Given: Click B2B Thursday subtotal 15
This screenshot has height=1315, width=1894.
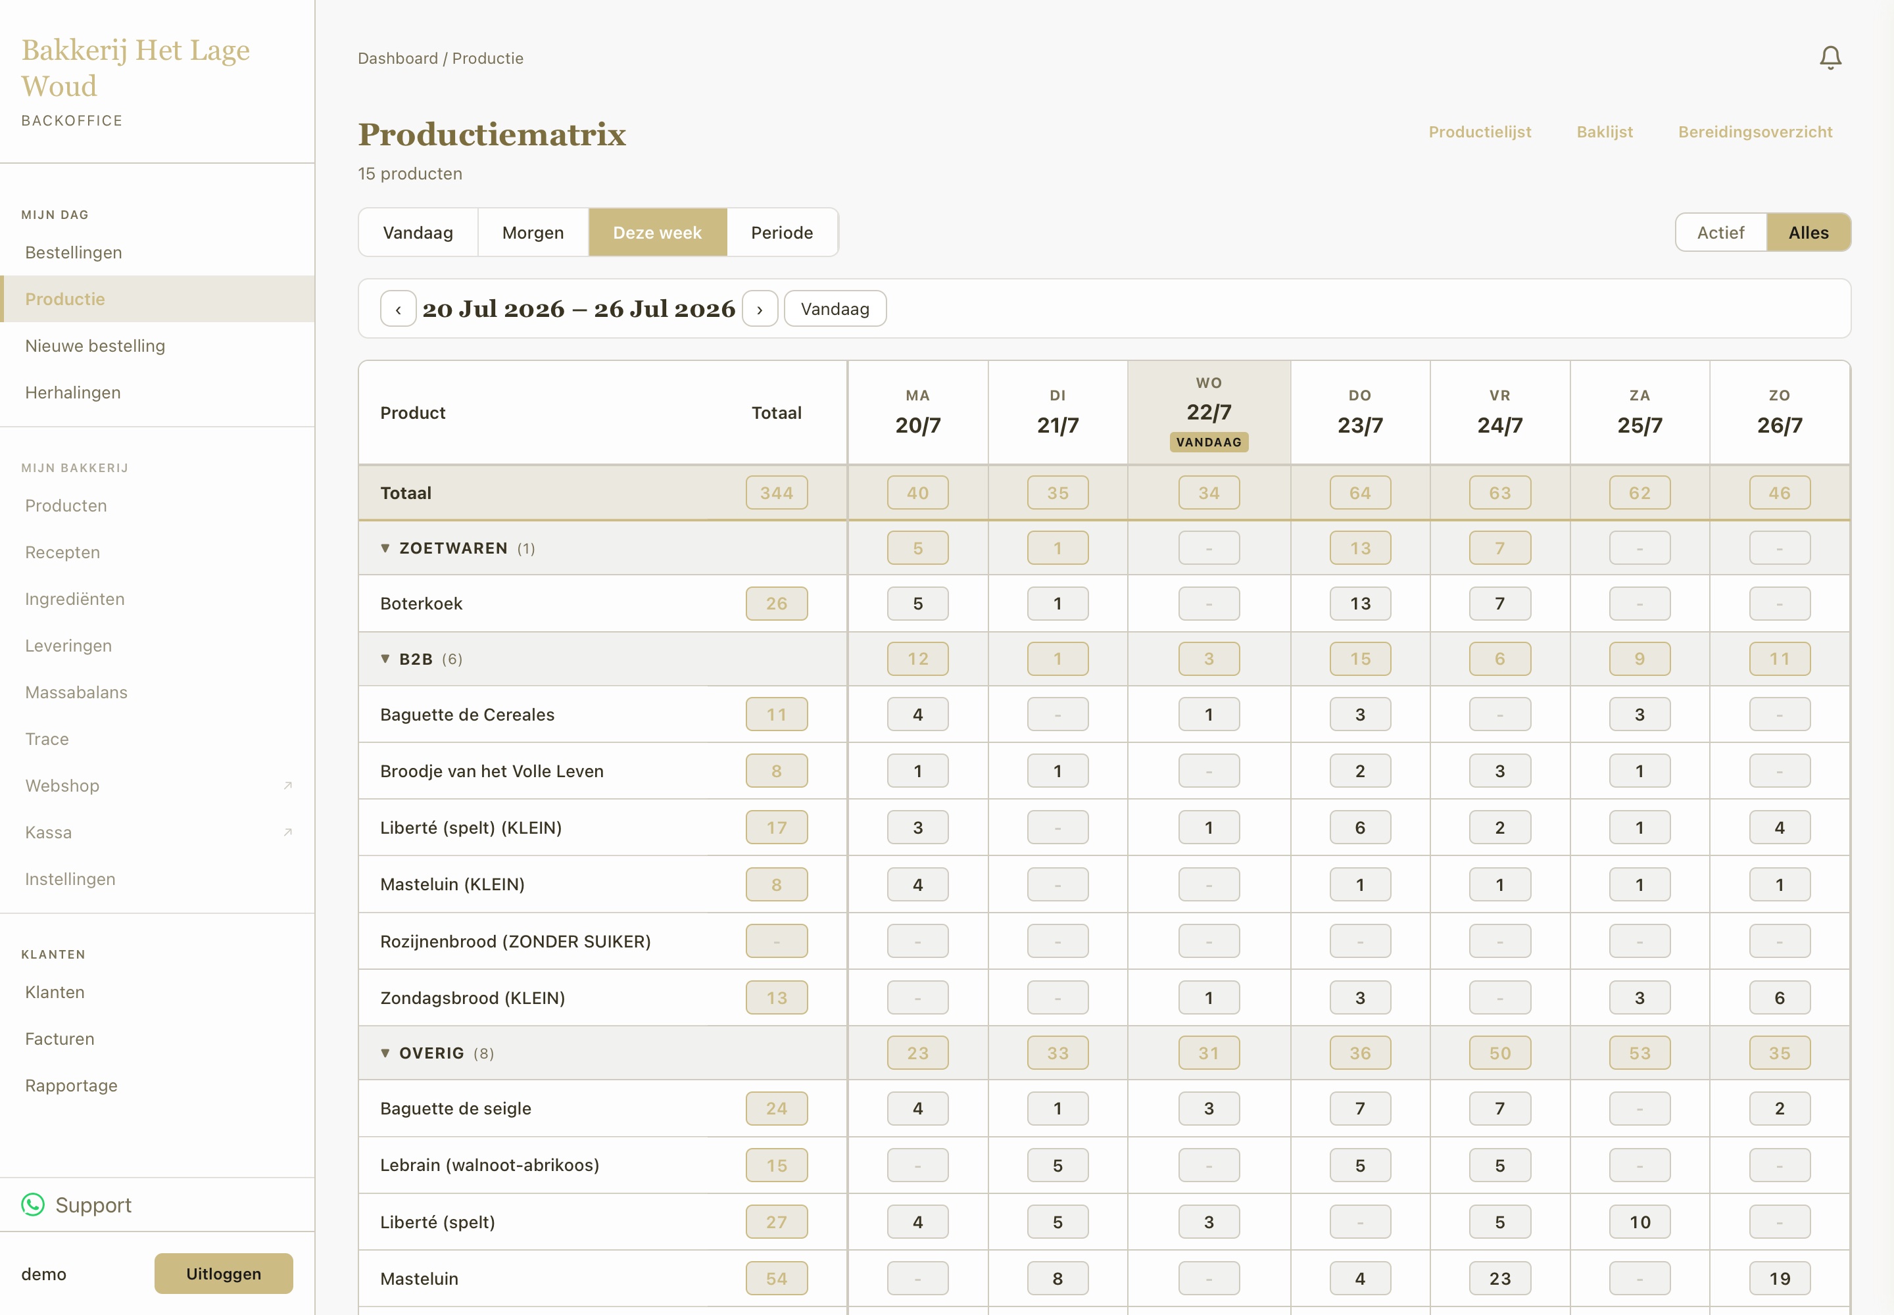Looking at the screenshot, I should click(1360, 658).
